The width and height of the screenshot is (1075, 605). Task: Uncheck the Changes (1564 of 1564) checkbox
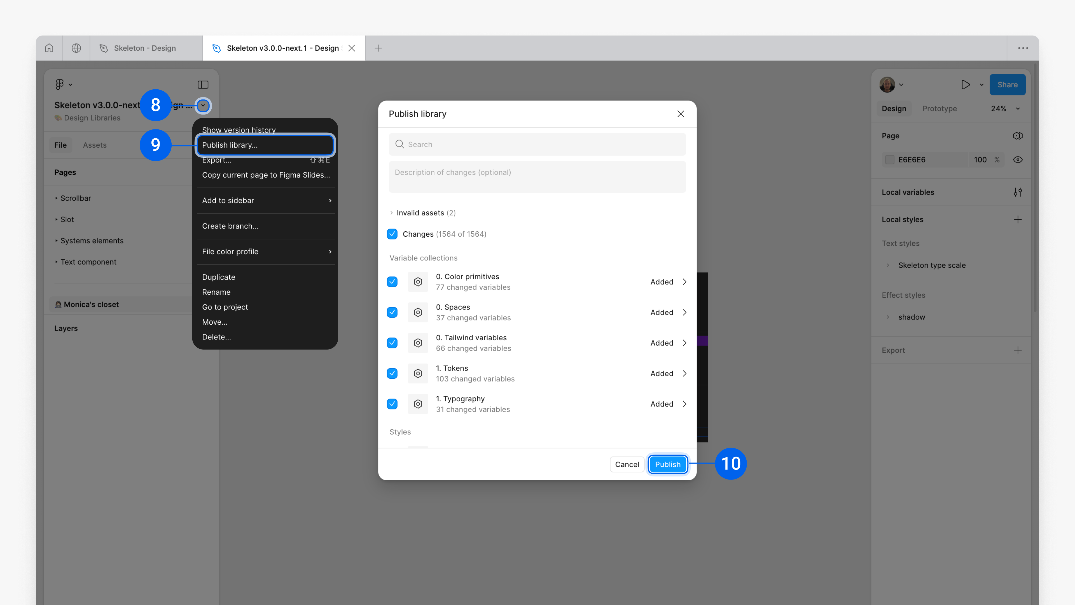tap(392, 234)
